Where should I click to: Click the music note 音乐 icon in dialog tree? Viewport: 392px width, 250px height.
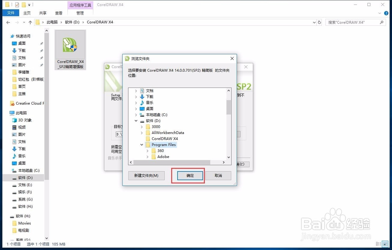142,103
